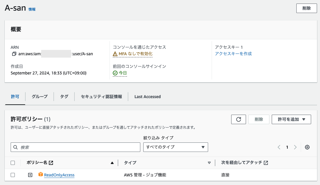Click the 削除 button for user A-san
Viewport: 320px width, 185px height.
[x=306, y=8]
